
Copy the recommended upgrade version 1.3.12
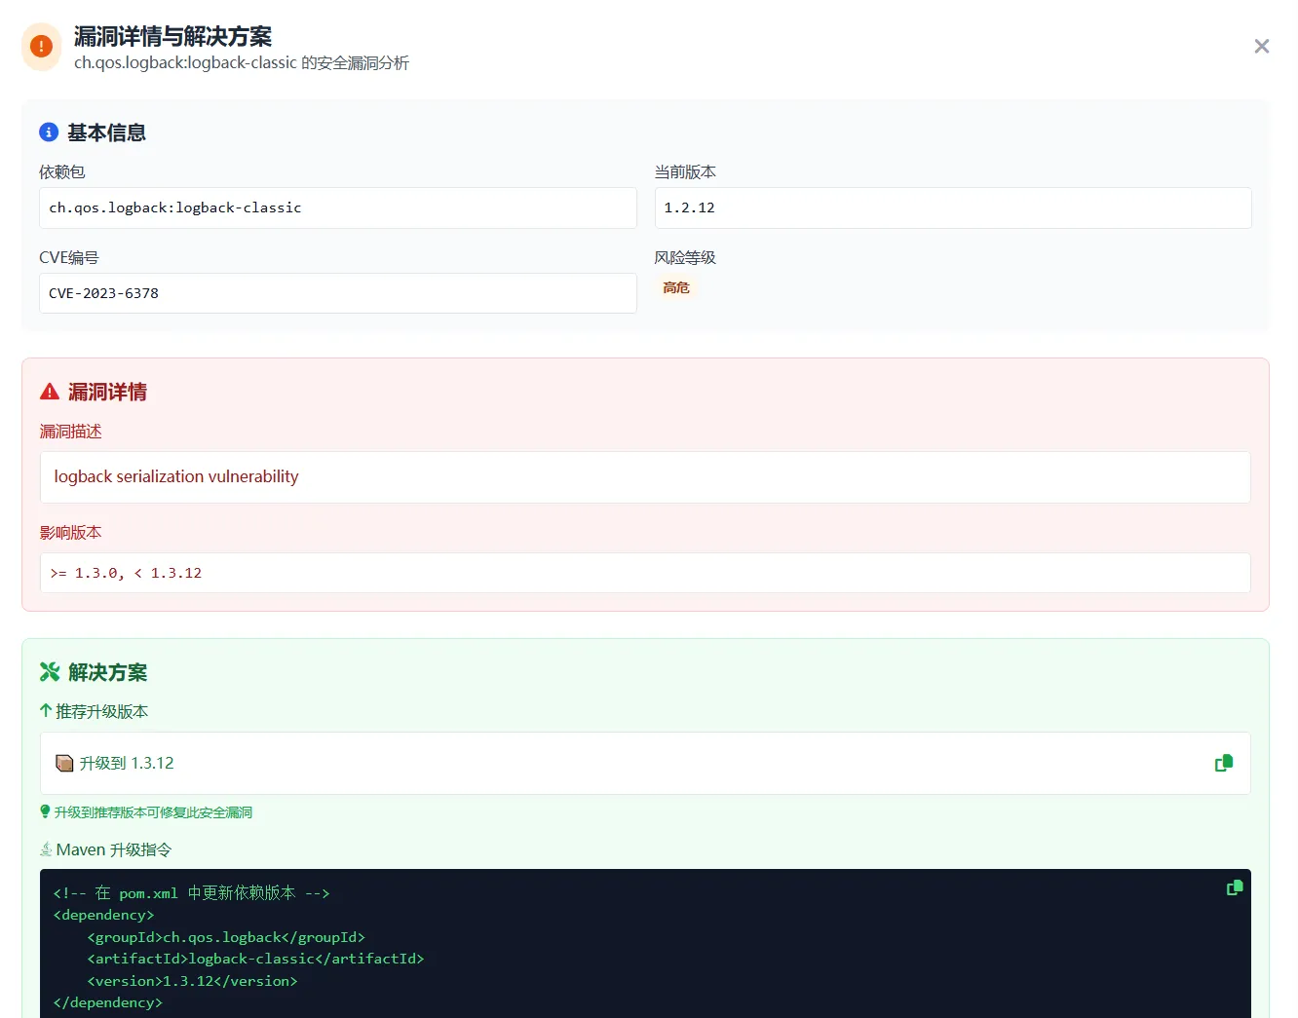(x=1224, y=763)
